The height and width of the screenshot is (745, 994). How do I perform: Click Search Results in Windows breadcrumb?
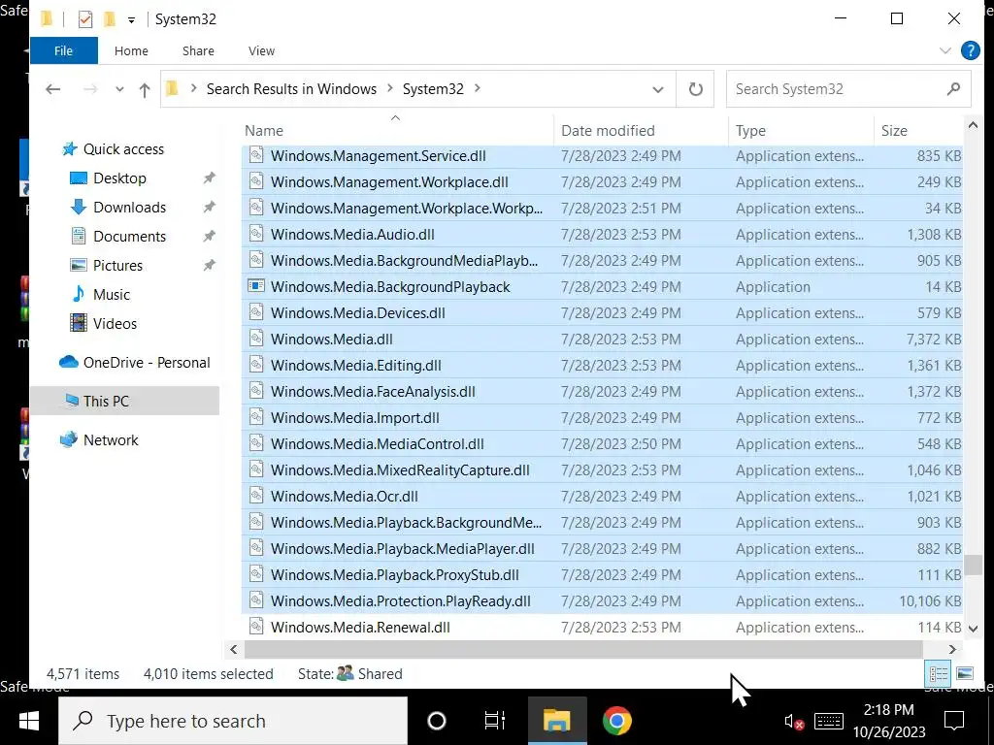click(x=291, y=88)
